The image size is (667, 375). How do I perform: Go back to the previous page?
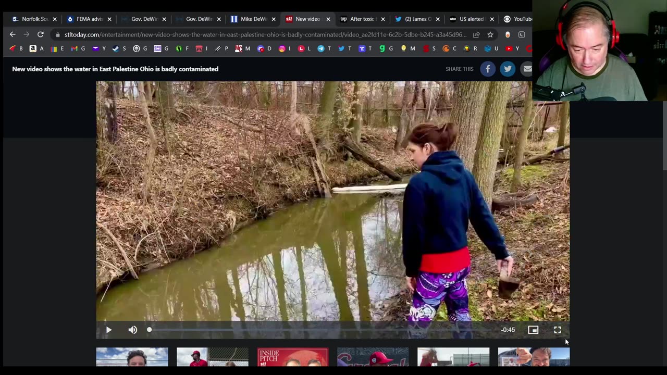13,34
